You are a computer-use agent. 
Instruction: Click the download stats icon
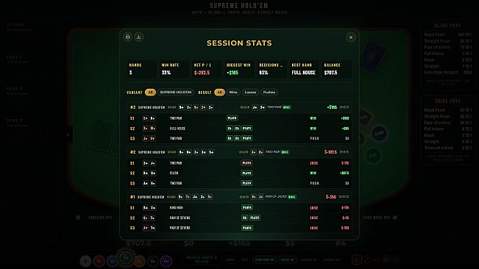138,37
